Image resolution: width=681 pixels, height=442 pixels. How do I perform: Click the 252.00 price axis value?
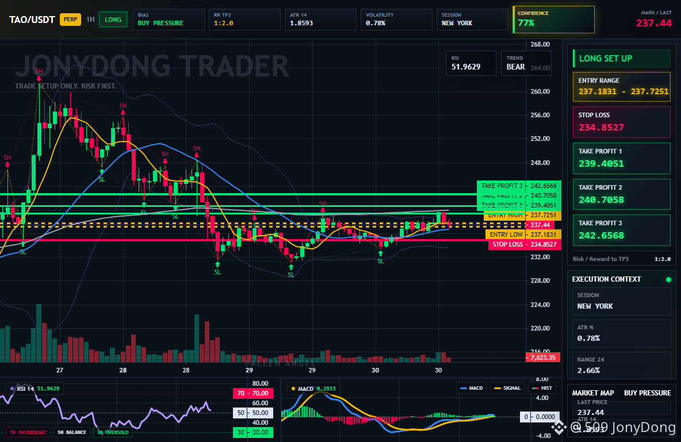pyautogui.click(x=540, y=139)
